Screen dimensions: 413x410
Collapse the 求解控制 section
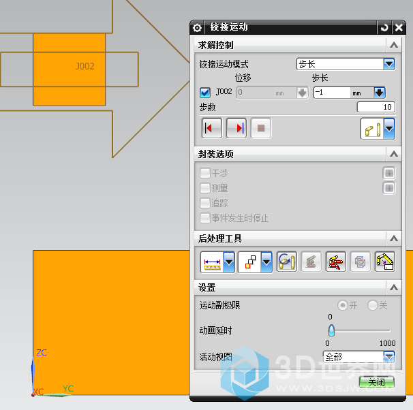[394, 45]
